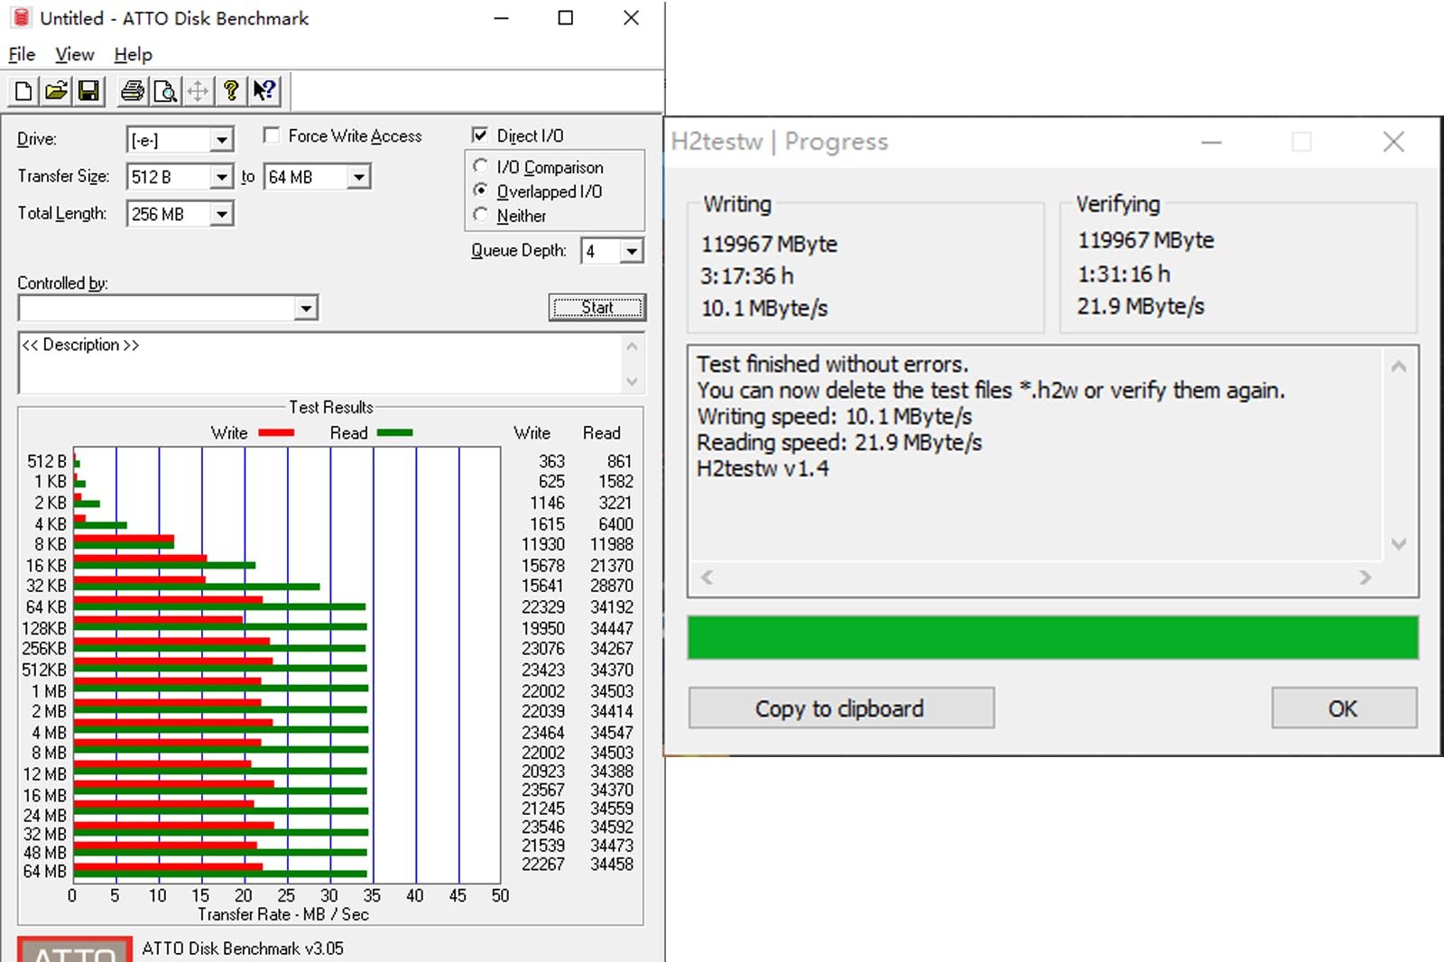Open the Drive dropdown showing [-e-]
Viewport: 1444px width, 962px height.
point(221,140)
